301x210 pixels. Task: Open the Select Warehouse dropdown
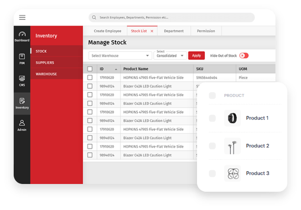[120, 56]
